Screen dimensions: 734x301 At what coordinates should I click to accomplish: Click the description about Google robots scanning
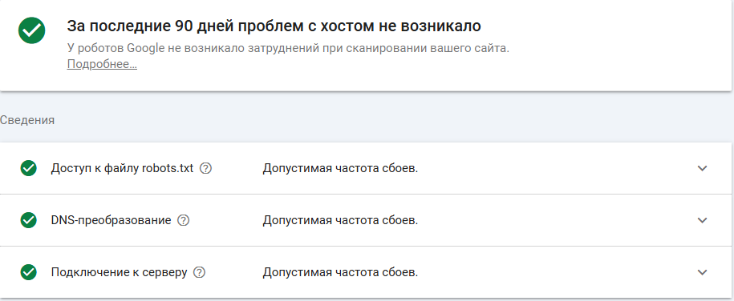tap(288, 49)
